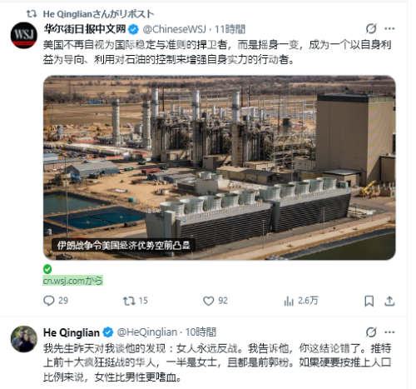The image size is (416, 389).
Task: Click the green checkmark above cn.wsj.com
Action: tap(47, 269)
